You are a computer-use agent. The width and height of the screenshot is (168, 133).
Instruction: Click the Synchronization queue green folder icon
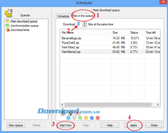click(8, 26)
